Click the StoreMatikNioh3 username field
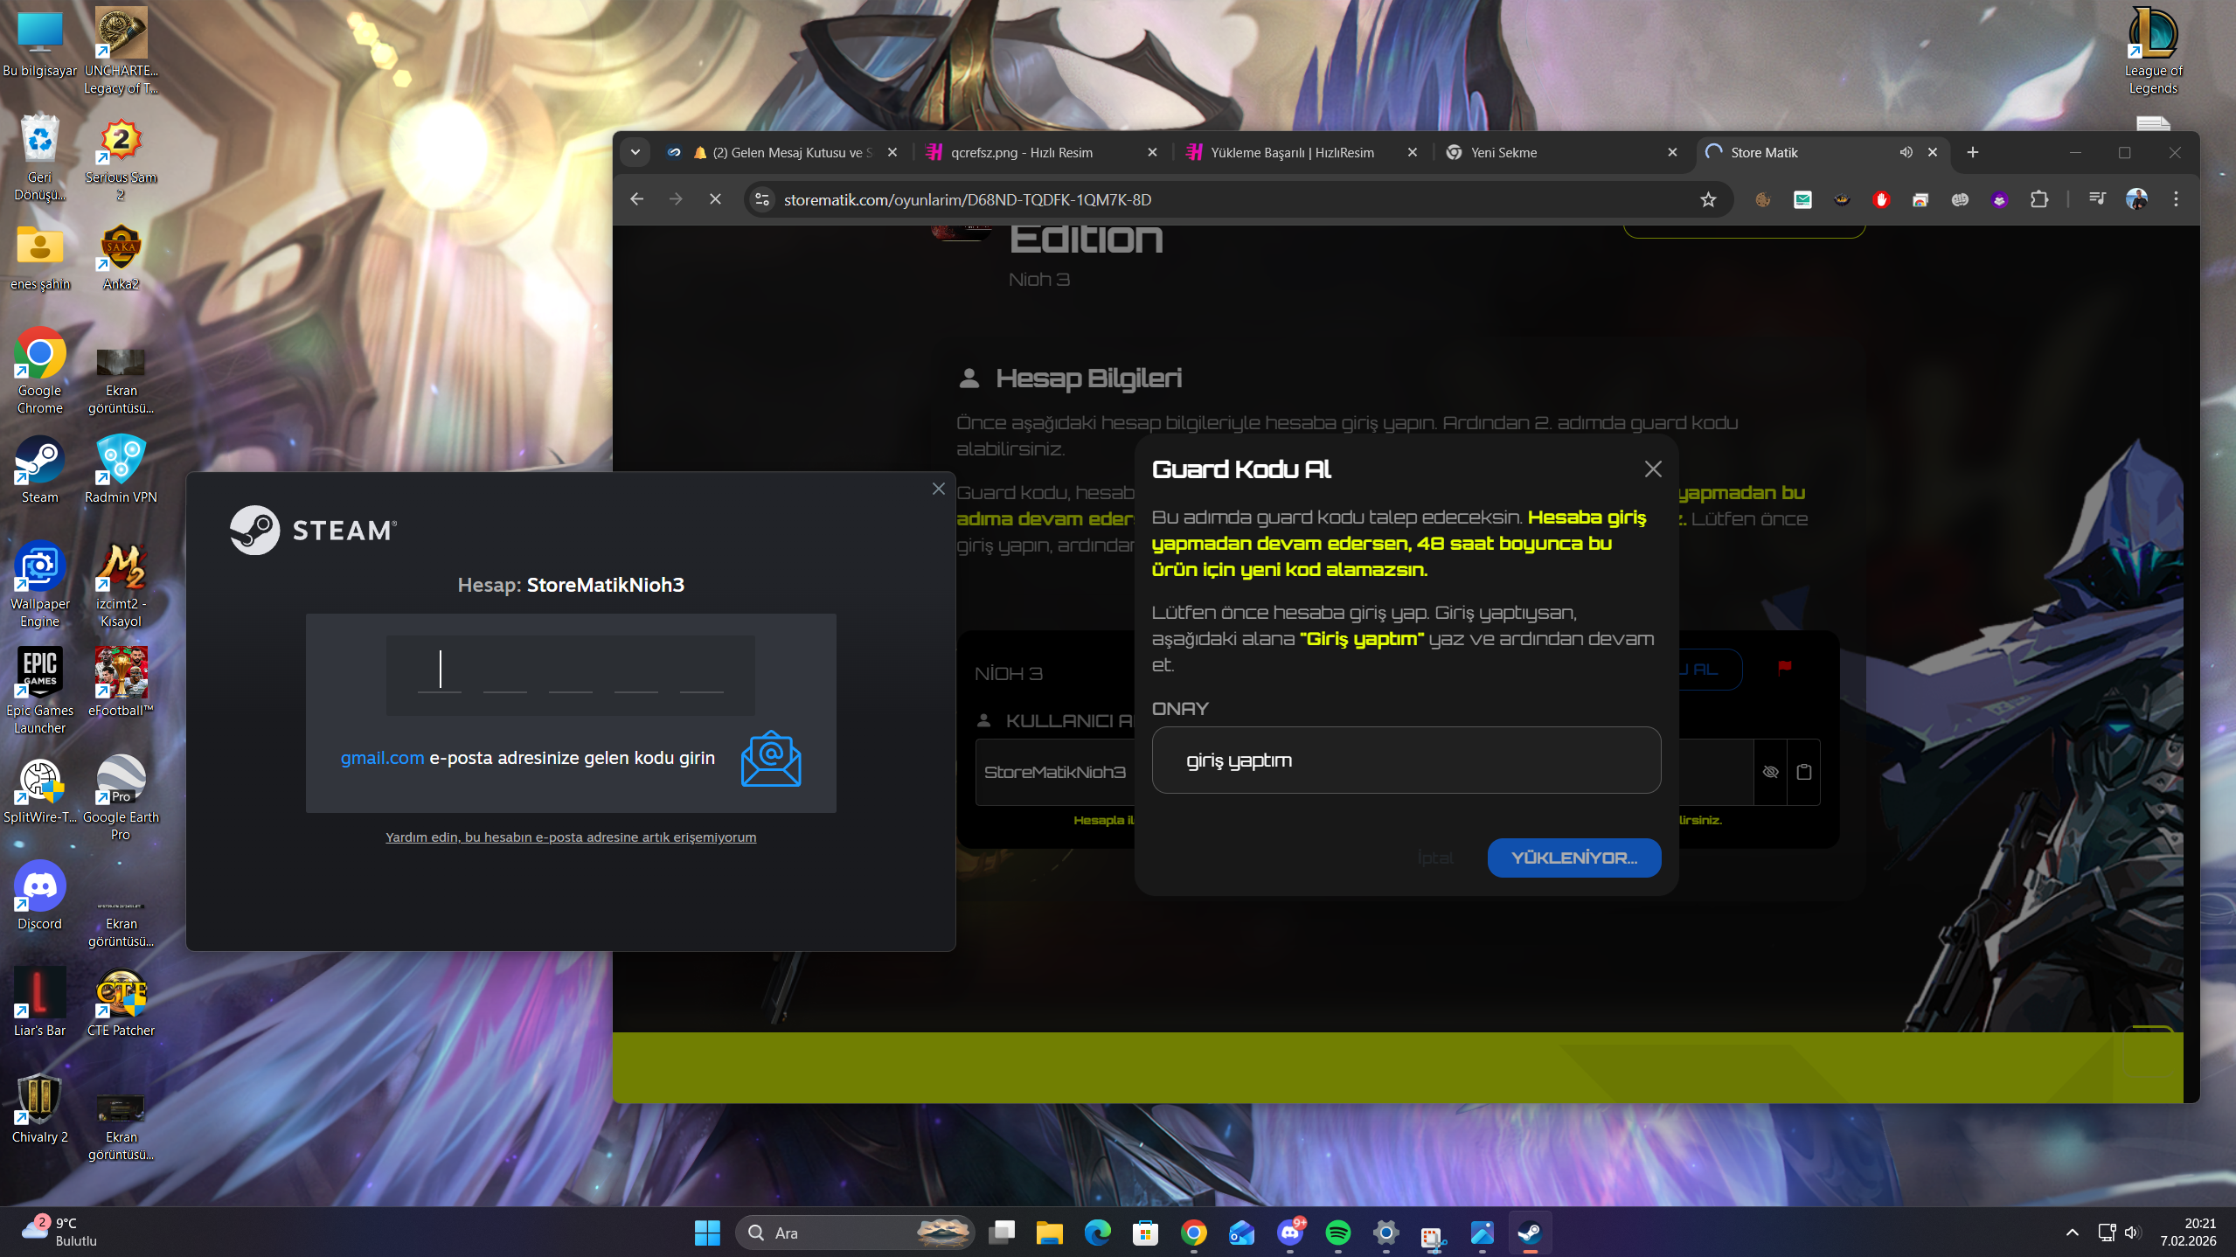Screen dimensions: 2236x1257 coord(1054,772)
